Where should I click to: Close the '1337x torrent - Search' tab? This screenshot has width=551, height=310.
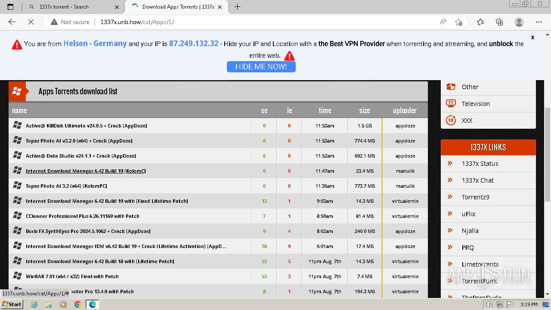[x=117, y=7]
